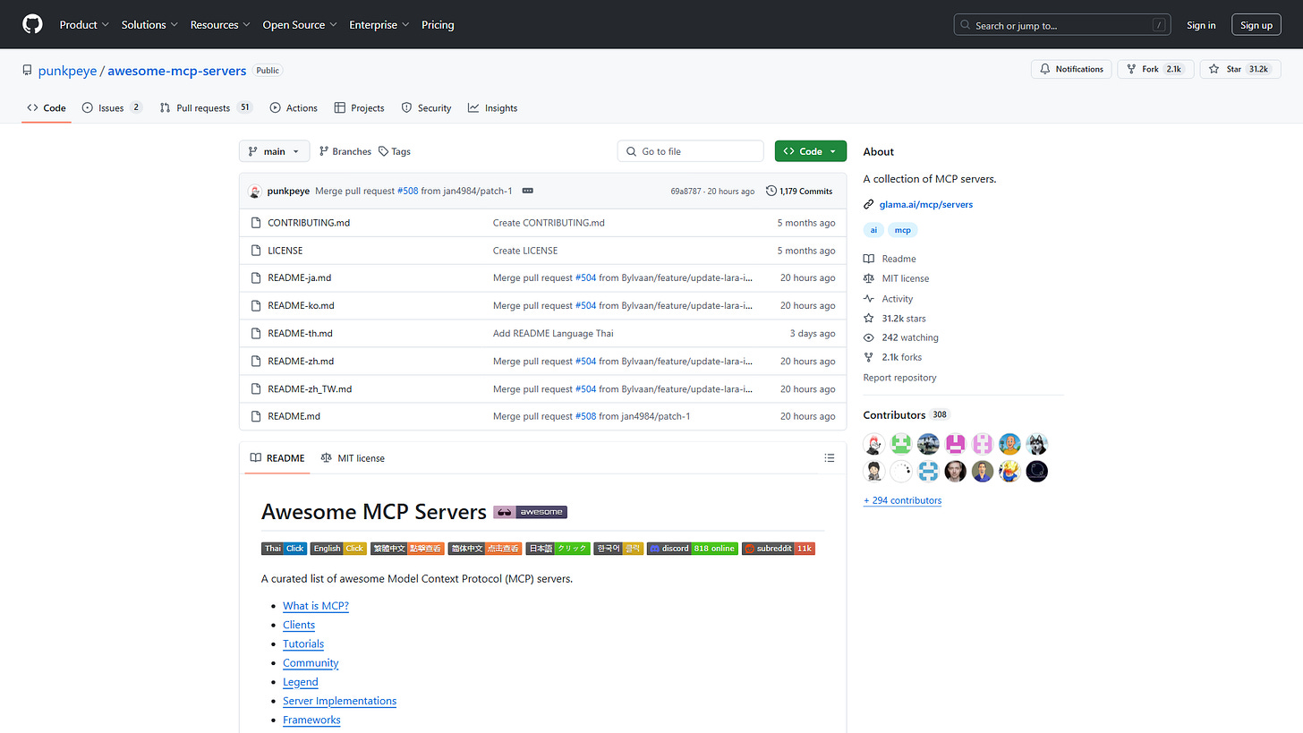Click the English Click language badge

point(338,549)
